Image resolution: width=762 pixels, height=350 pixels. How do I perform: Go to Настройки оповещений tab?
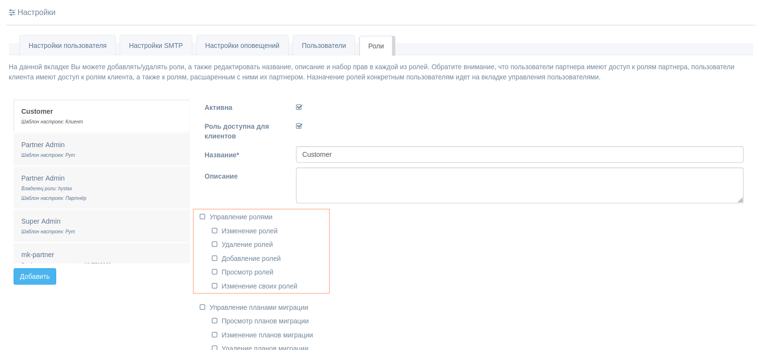pyautogui.click(x=242, y=46)
